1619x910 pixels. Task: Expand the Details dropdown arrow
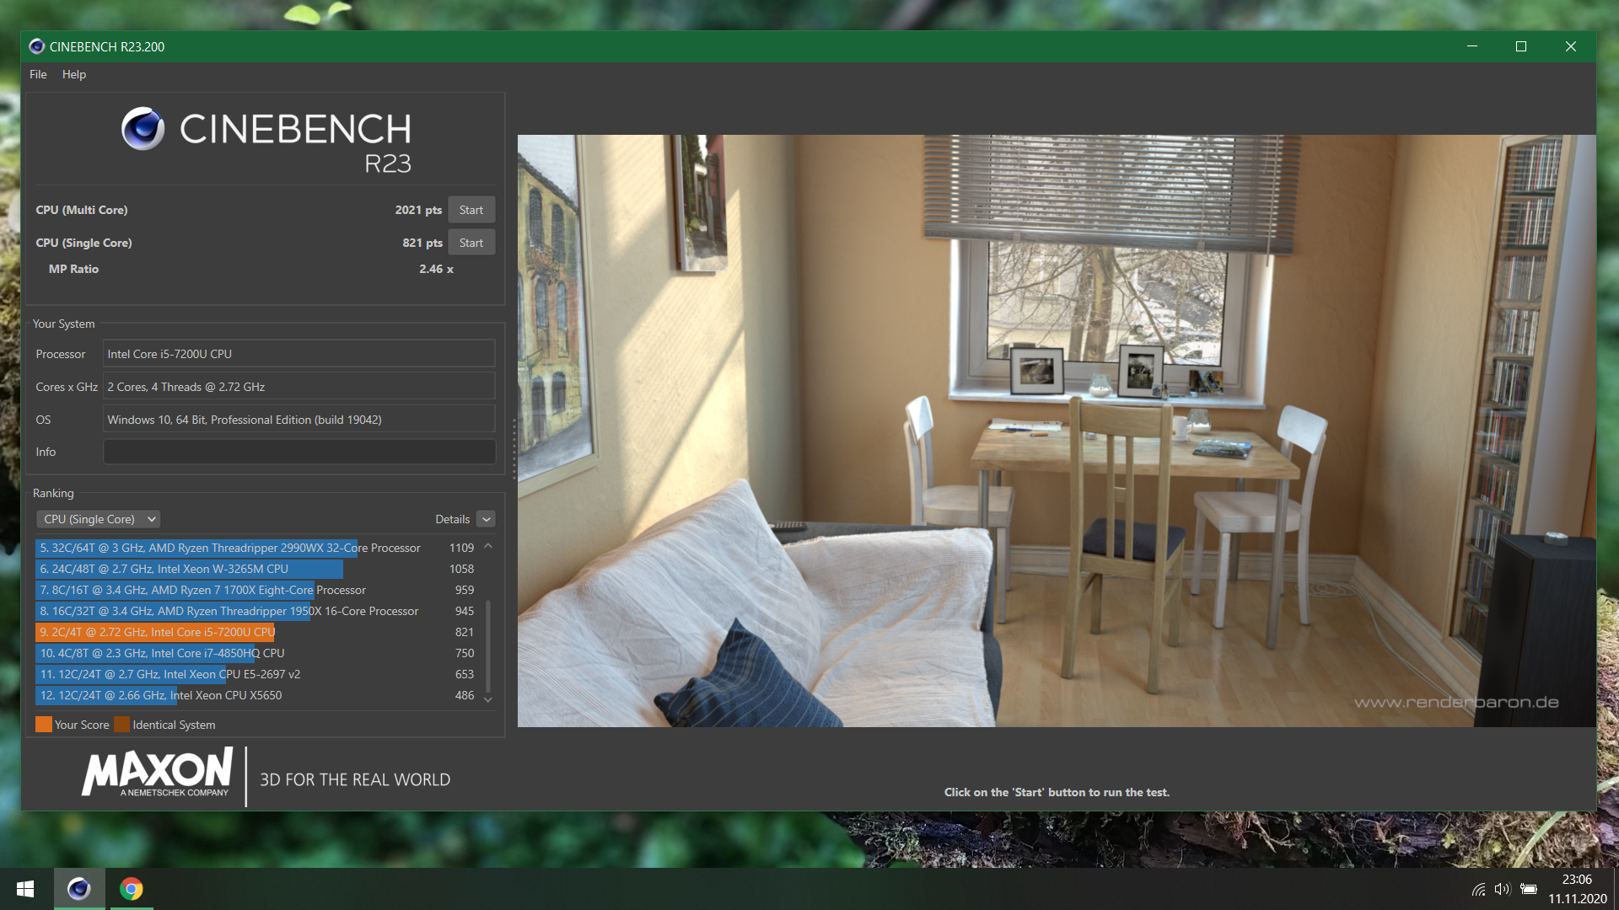tap(486, 519)
